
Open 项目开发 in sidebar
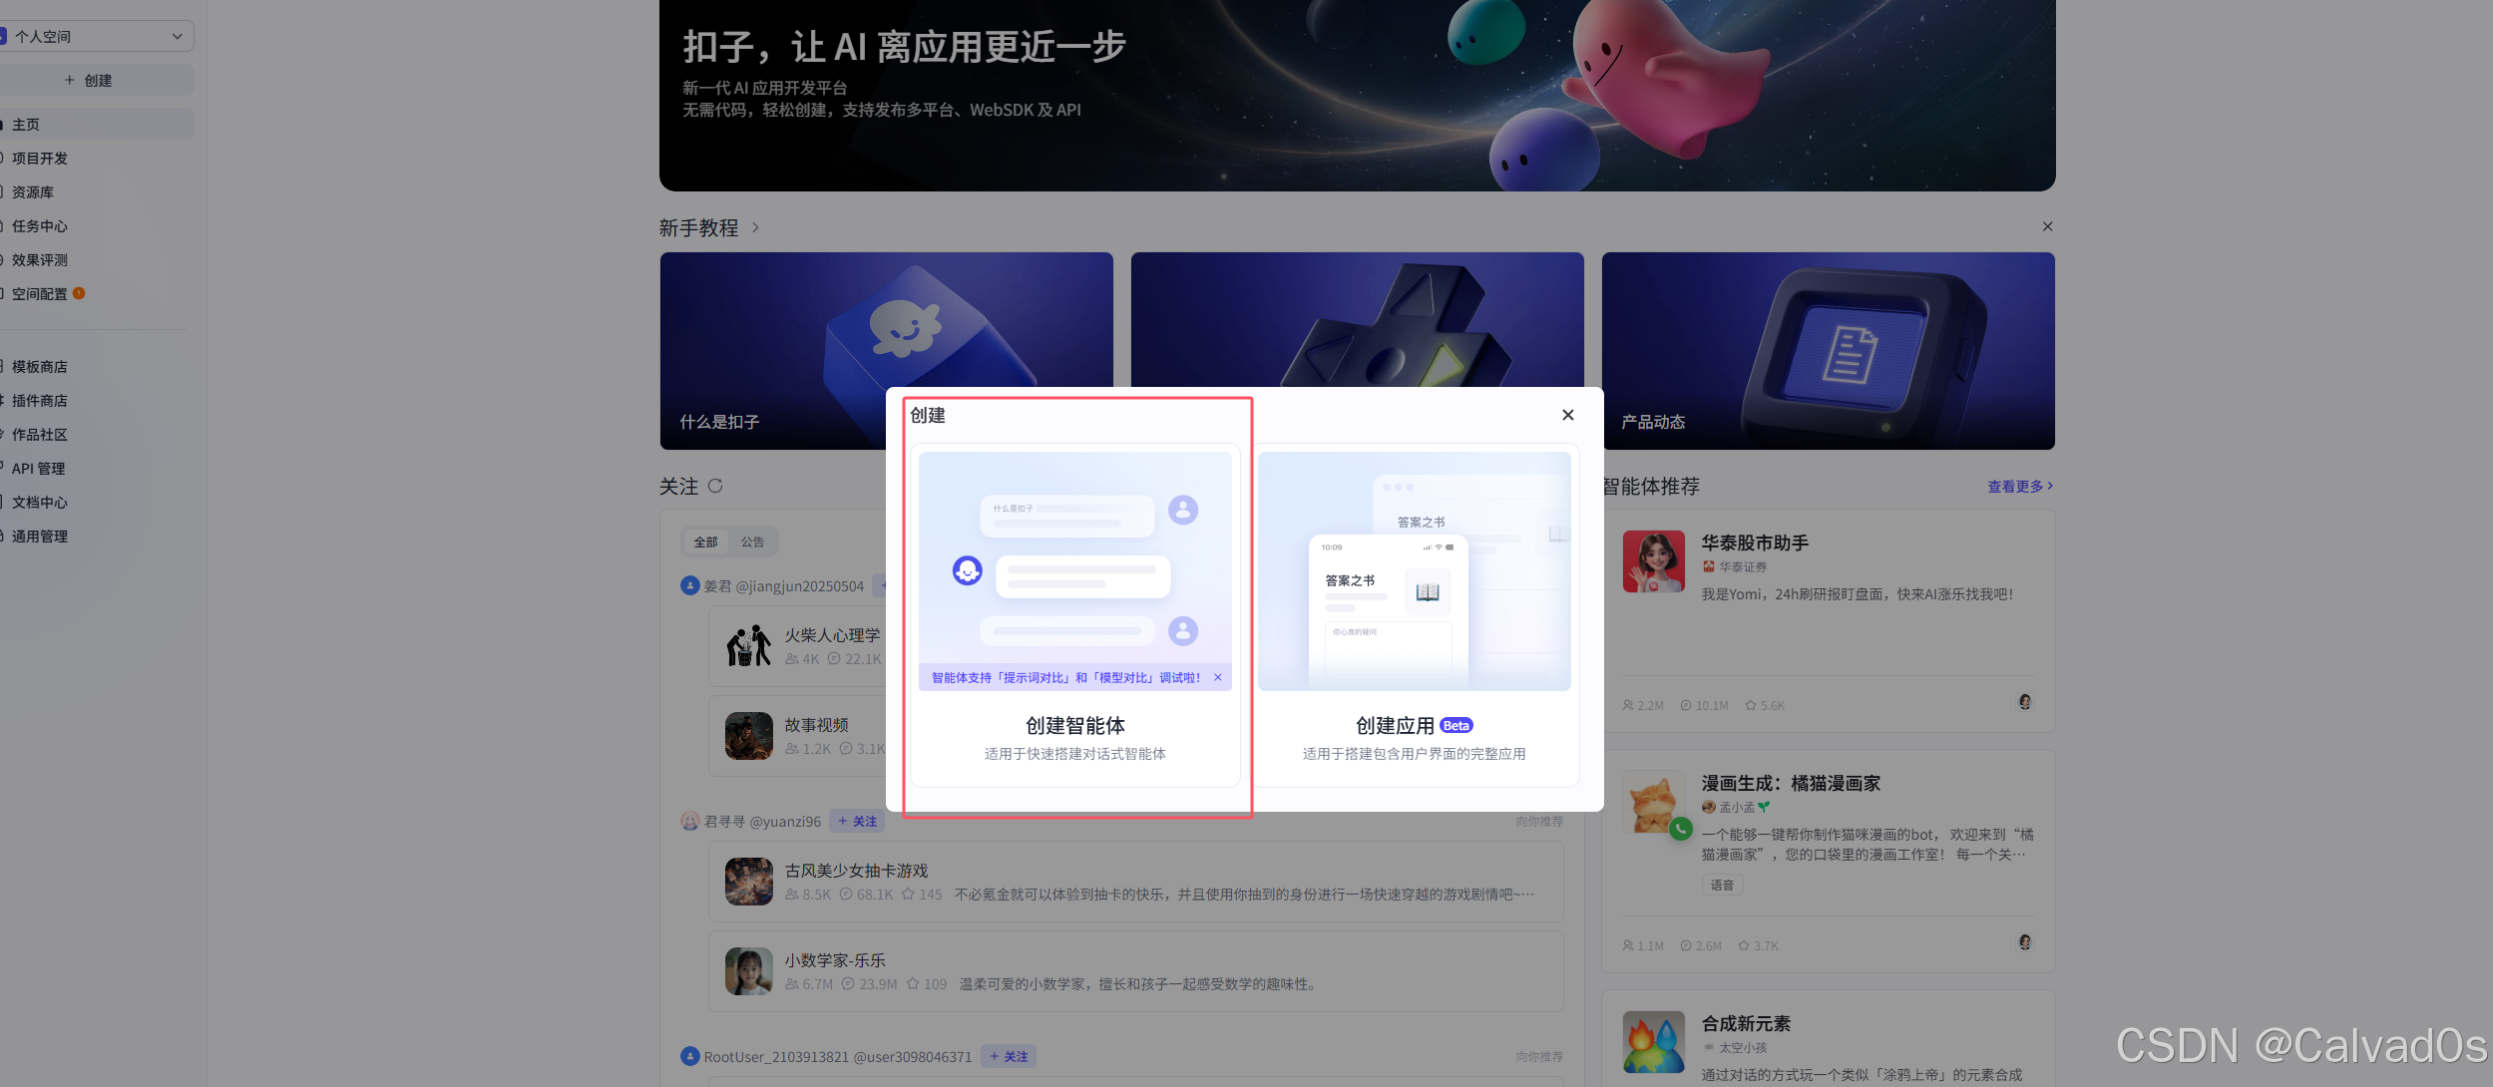point(40,159)
